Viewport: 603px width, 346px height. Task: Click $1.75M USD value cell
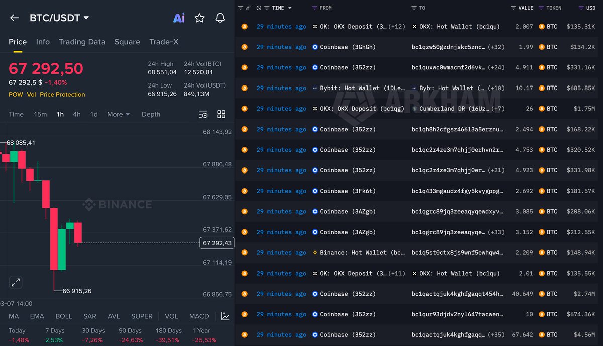click(584, 109)
